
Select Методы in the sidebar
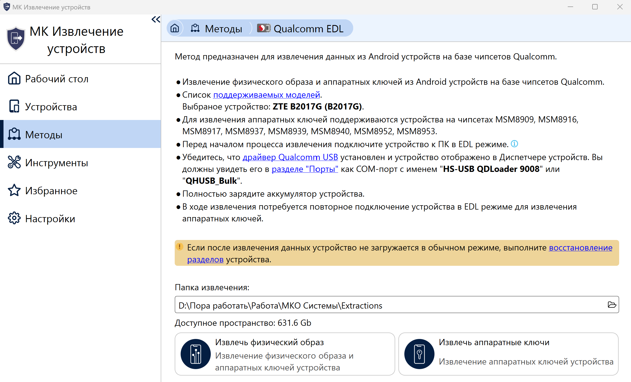click(80, 134)
